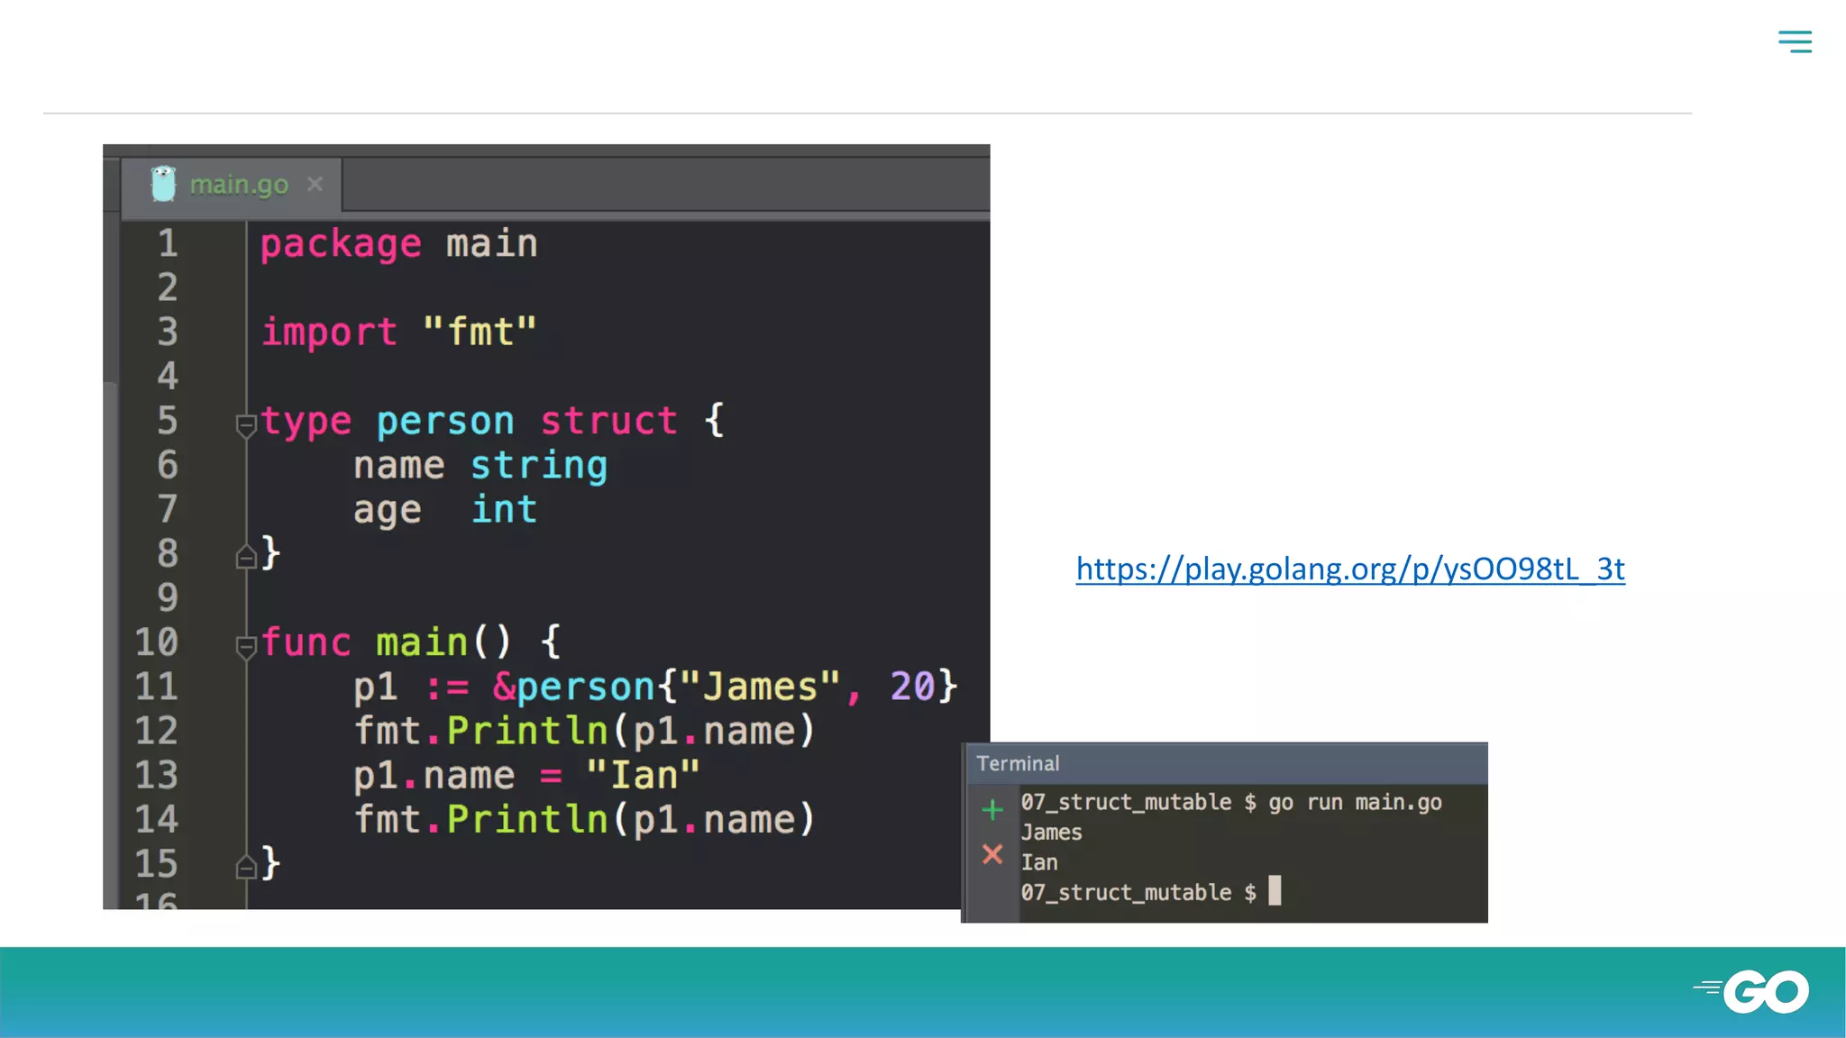The image size is (1846, 1038).
Task: Click the "fmt" import string
Action: coord(480,332)
